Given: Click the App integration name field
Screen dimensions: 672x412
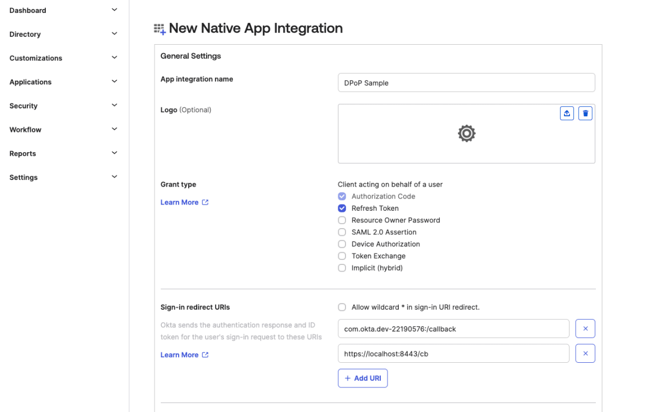Looking at the screenshot, I should 466,83.
